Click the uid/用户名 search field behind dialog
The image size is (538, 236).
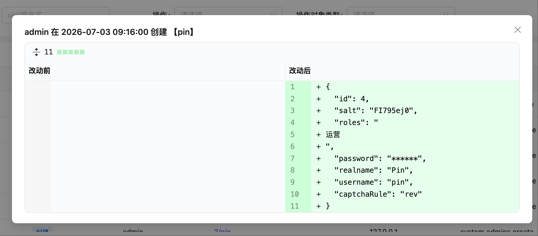pyautogui.click(x=56, y=11)
